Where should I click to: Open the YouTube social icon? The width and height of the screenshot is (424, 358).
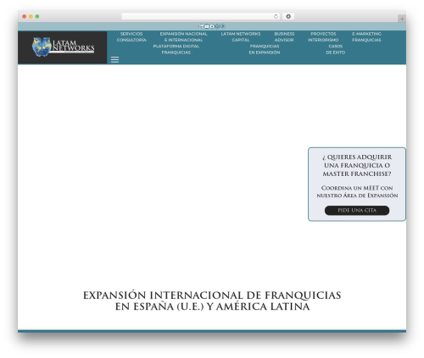(x=207, y=26)
